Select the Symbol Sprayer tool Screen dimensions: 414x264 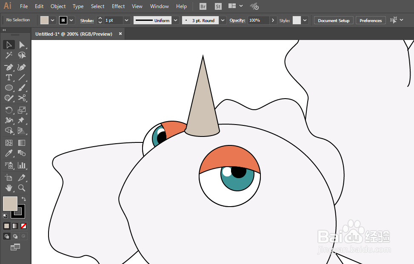point(9,165)
